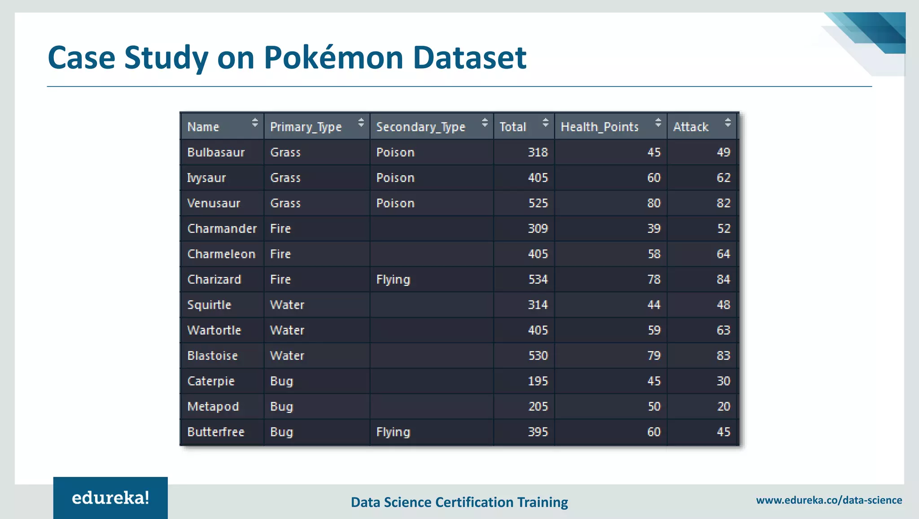Click the Case Study on Pokémon Dataset title
The image size is (919, 519).
click(x=287, y=58)
